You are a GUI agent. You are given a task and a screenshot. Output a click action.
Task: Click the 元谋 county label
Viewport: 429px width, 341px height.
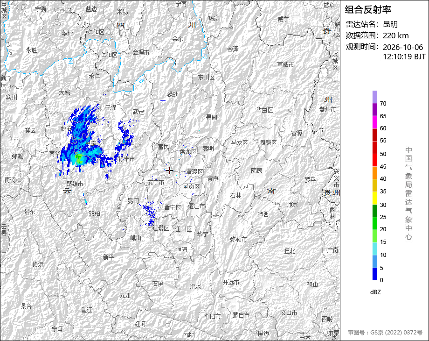point(111,107)
